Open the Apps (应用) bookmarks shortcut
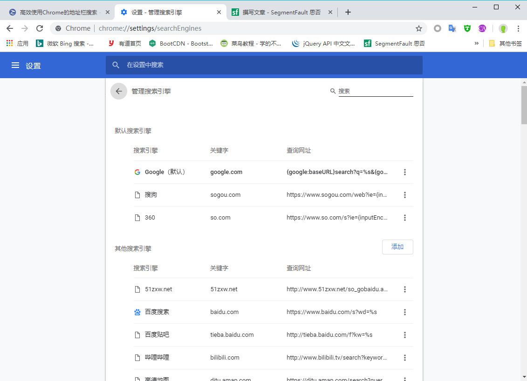The height and width of the screenshot is (381, 527). [x=17, y=43]
